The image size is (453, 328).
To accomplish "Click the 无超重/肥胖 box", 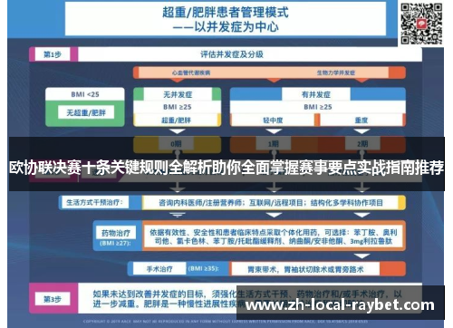I will [x=86, y=112].
